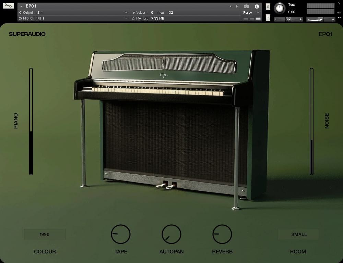The image size is (343, 263).
Task: Open the MIDI Ch dropdown
Action: 126,18
